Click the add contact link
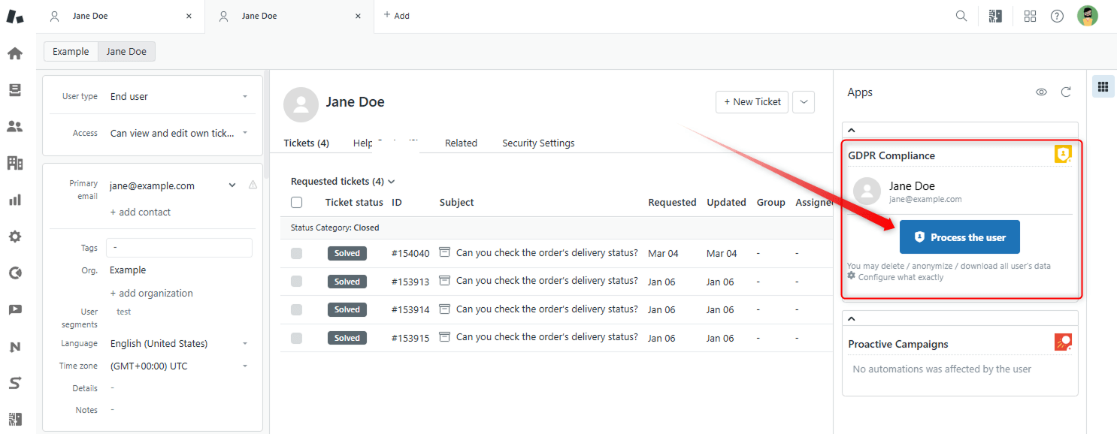 click(141, 212)
